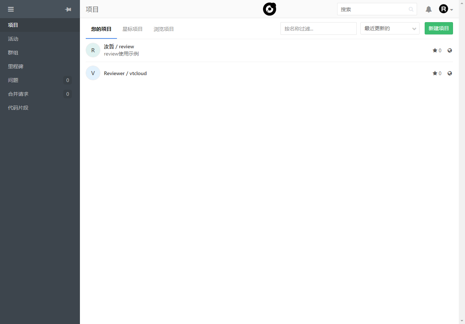Click the star icon for Reviewer / vtcloud
The height and width of the screenshot is (324, 465).
point(435,73)
